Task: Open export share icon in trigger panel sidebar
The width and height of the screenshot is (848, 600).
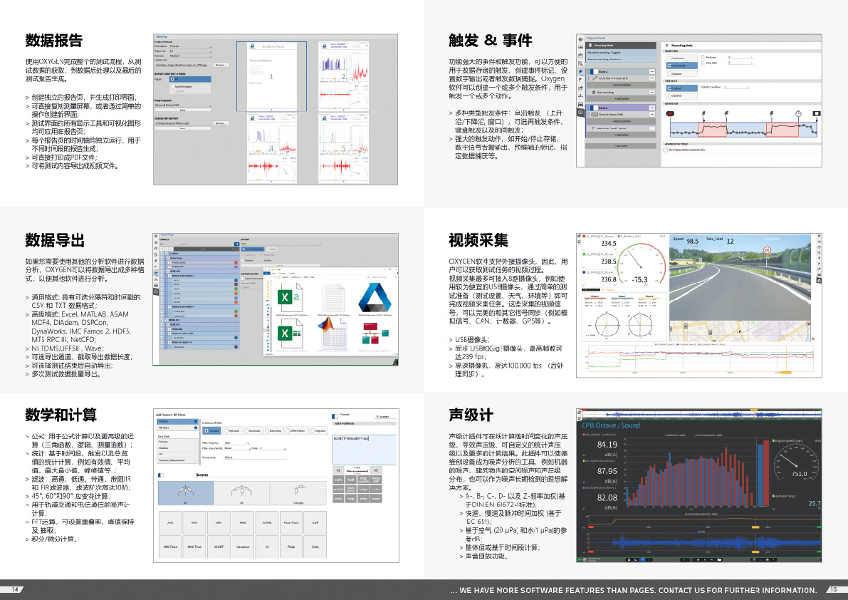Action: (580, 88)
